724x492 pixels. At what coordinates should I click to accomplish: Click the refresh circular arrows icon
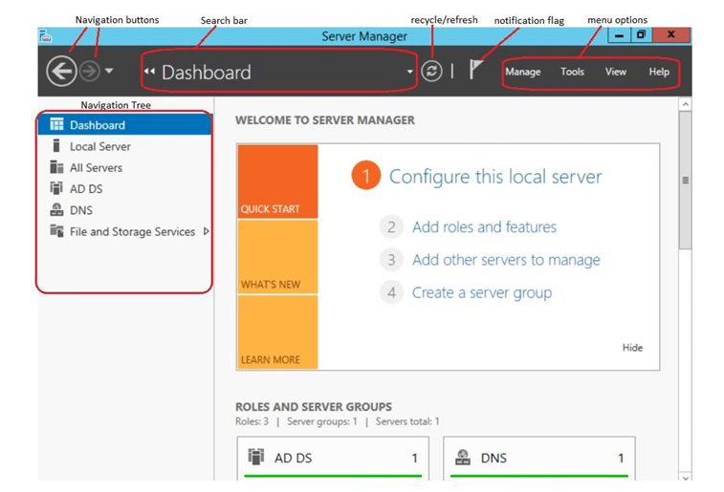coord(431,71)
